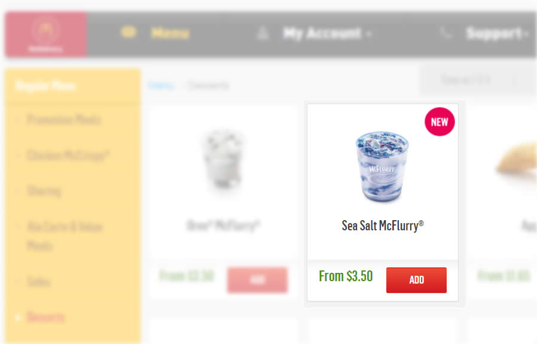Select Sharing category in sidebar
Image resolution: width=537 pixels, height=344 pixels.
coord(44,191)
